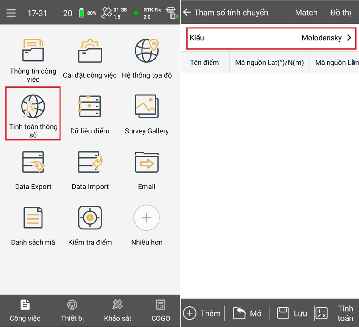The width and height of the screenshot is (359, 327).
Task: Click Match in the header
Action: (x=306, y=13)
